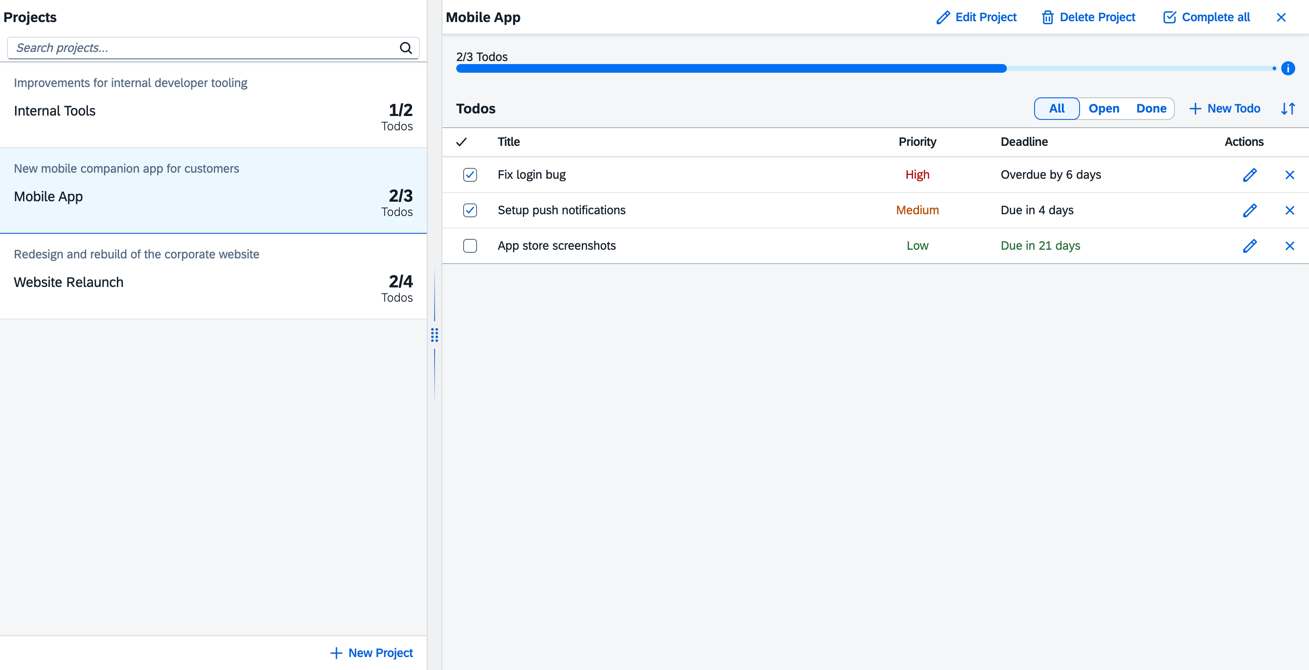Click the Overdue by 6 days deadline
The height and width of the screenshot is (670, 1309).
[1050, 175]
